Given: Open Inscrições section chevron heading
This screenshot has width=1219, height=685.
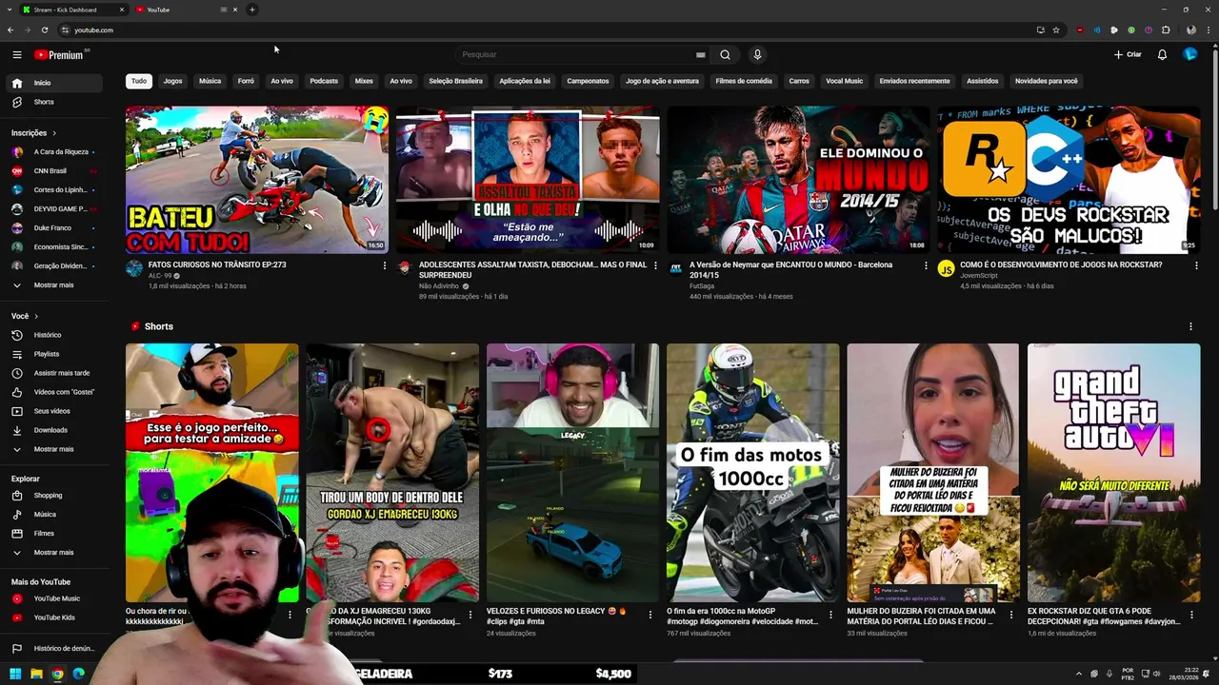Looking at the screenshot, I should [34, 133].
